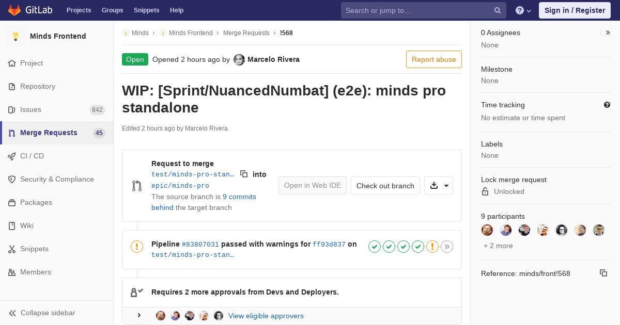Click the GitLab fox logo

click(x=14, y=10)
